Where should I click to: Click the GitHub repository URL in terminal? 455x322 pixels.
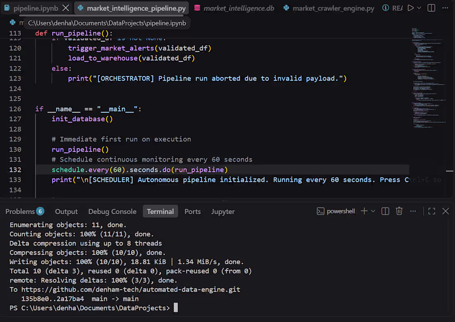(x=131, y=289)
